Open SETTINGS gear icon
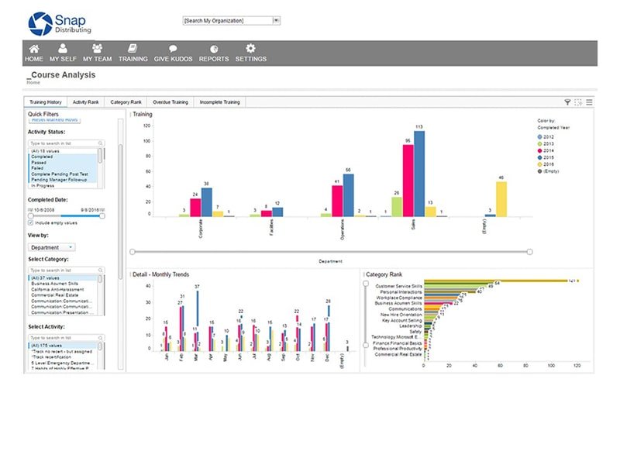The height and width of the screenshot is (465, 620). [250, 49]
